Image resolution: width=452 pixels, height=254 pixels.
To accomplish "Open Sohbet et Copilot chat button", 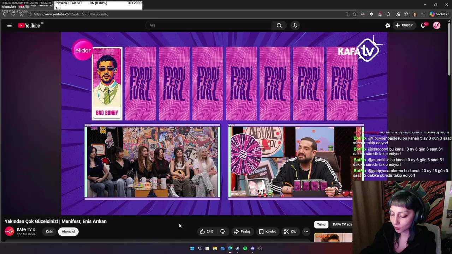I will click(x=439, y=14).
